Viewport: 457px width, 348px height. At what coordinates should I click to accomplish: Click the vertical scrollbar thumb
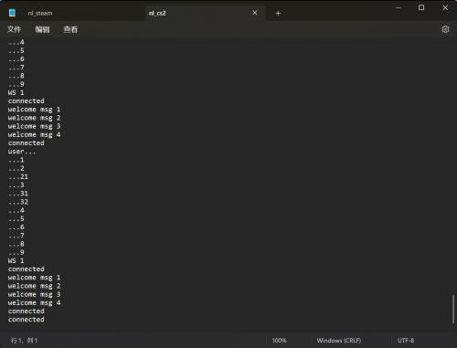pos(453,309)
